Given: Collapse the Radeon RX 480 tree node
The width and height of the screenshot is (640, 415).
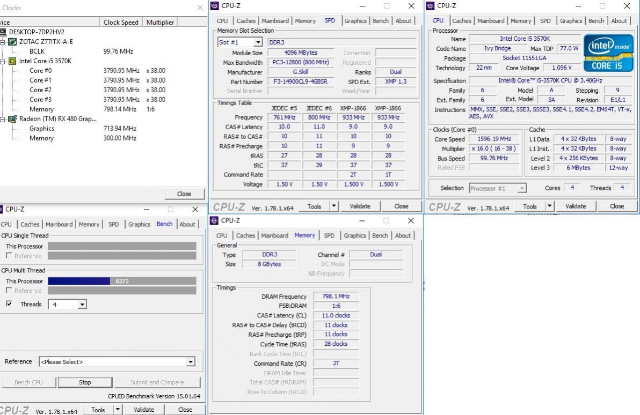Looking at the screenshot, I should (x=3, y=120).
